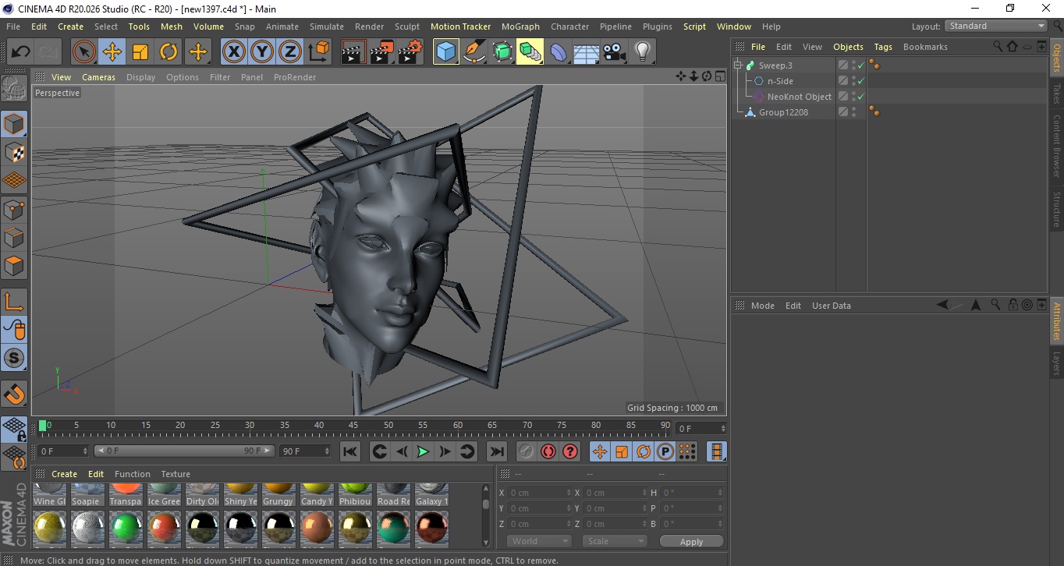Image resolution: width=1064 pixels, height=566 pixels.
Task: Toggle the Enable Snap magnet icon
Action: pyautogui.click(x=14, y=394)
